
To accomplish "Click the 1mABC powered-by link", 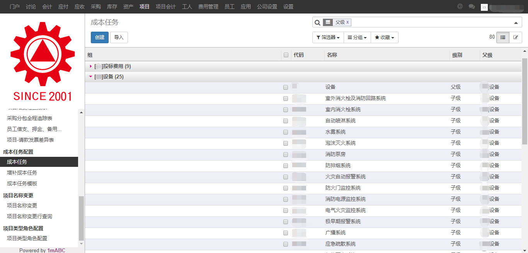I will tap(56, 250).
